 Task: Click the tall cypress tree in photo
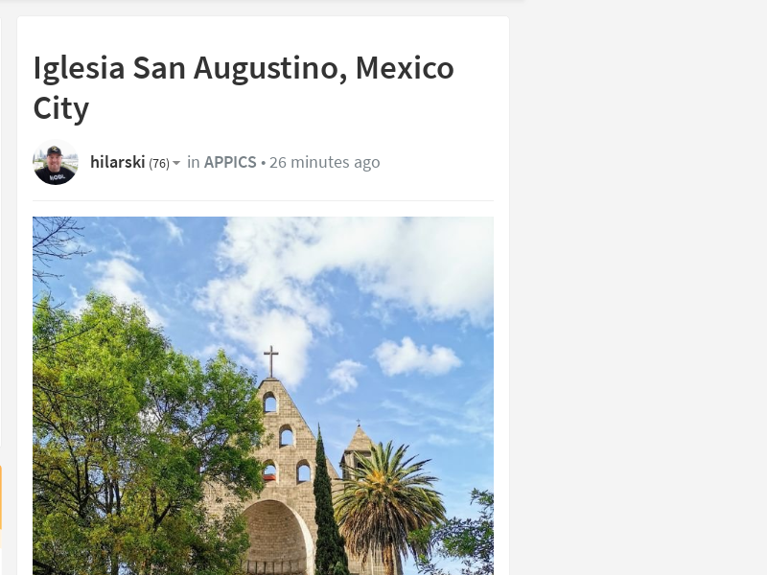(x=327, y=504)
